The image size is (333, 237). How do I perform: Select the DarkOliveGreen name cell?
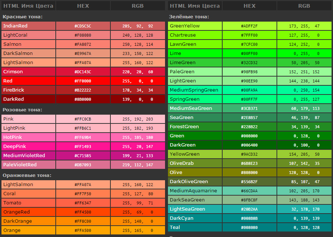[195, 182]
